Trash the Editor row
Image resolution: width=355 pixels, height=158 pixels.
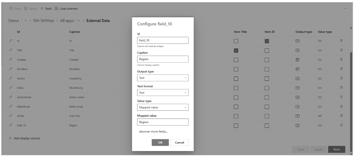(342, 88)
